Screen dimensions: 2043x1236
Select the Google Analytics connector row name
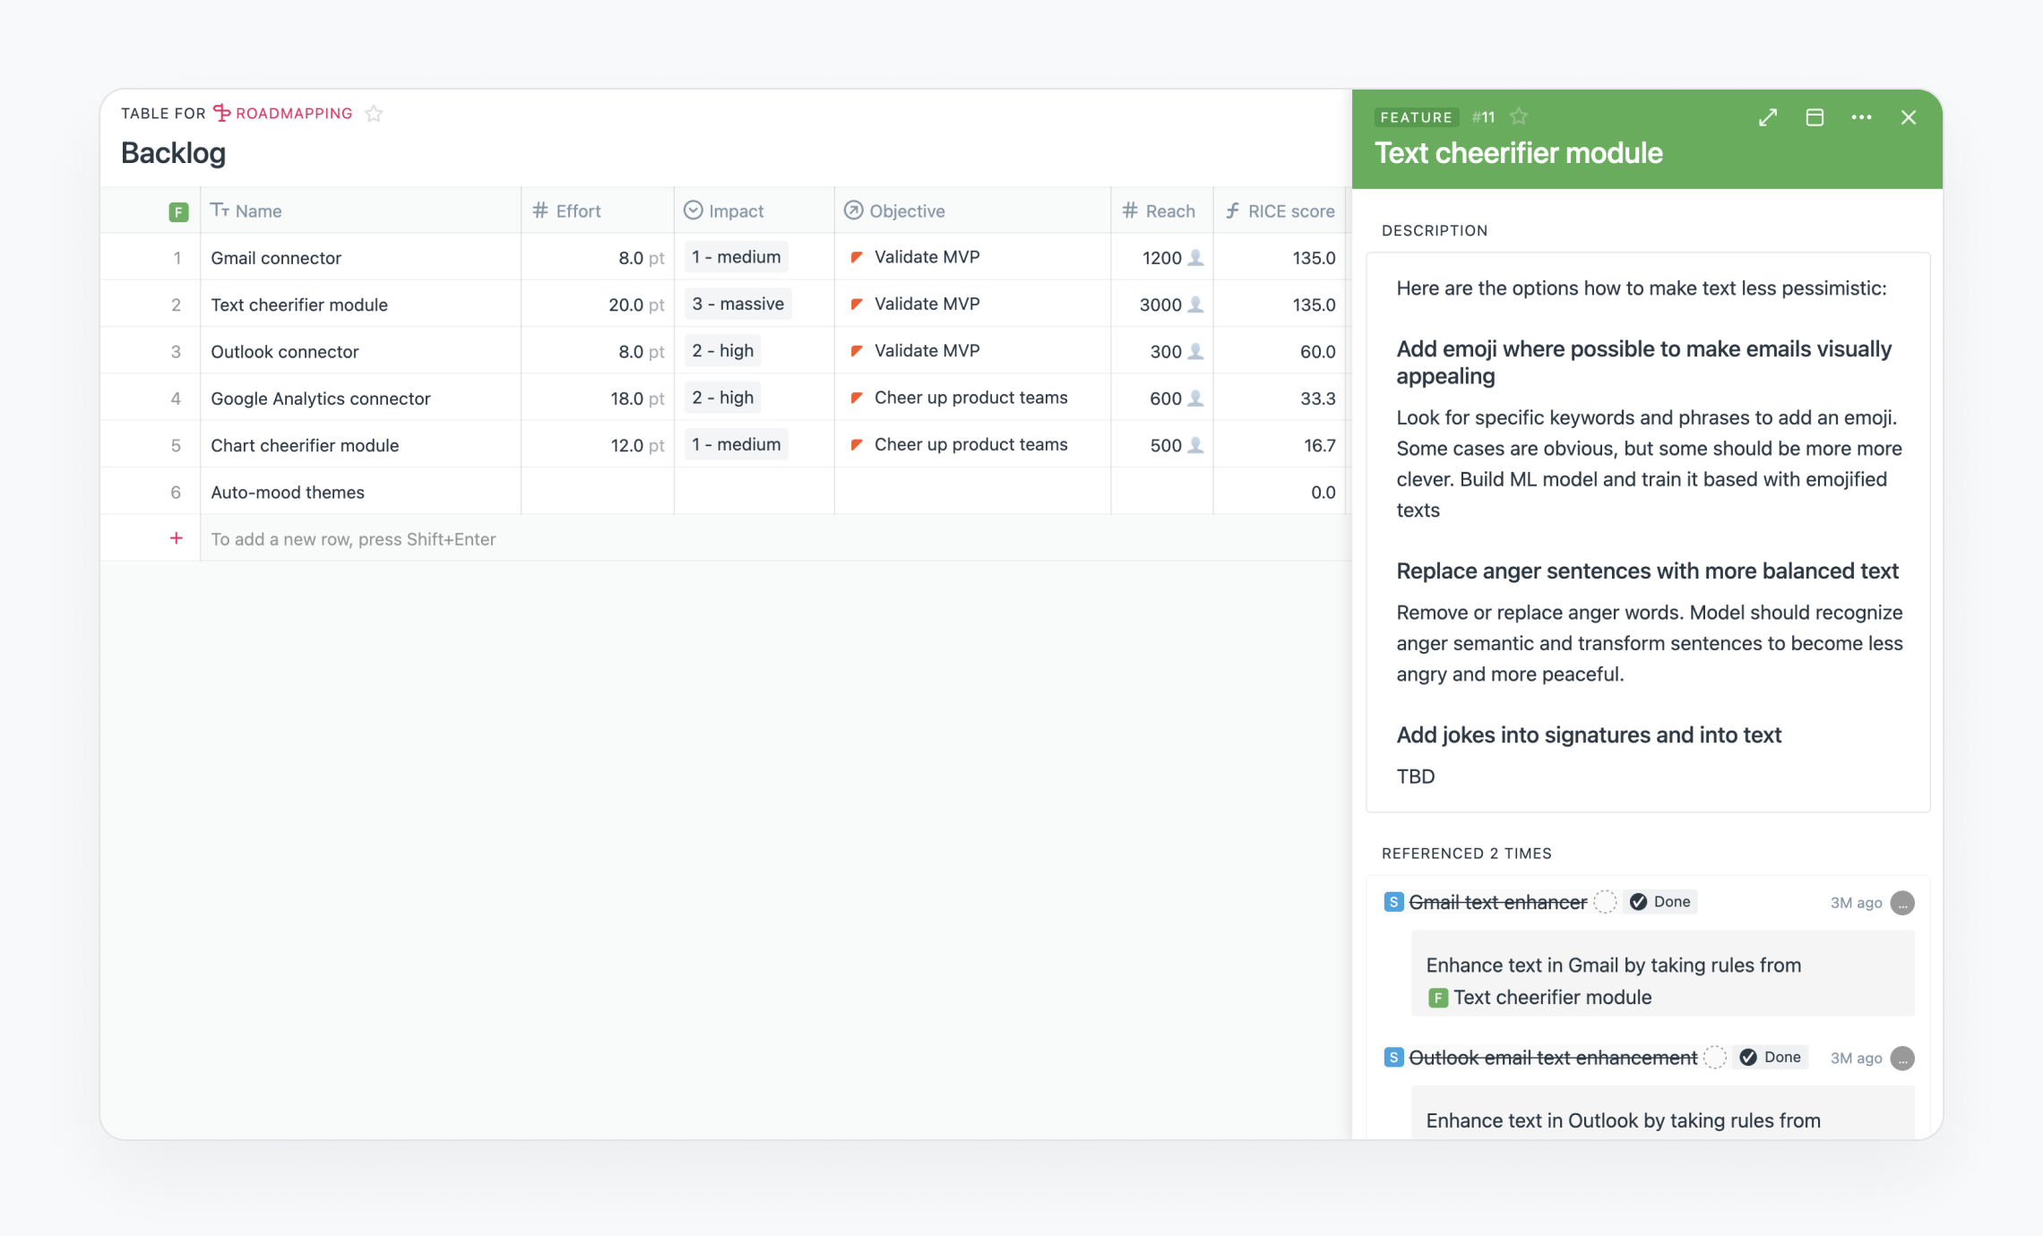pos(321,399)
